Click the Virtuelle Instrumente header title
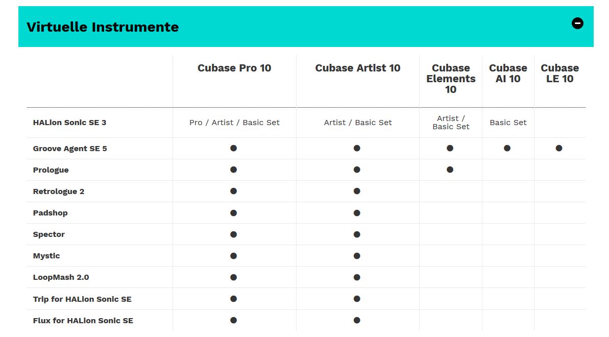609x337 pixels. pyautogui.click(x=103, y=27)
